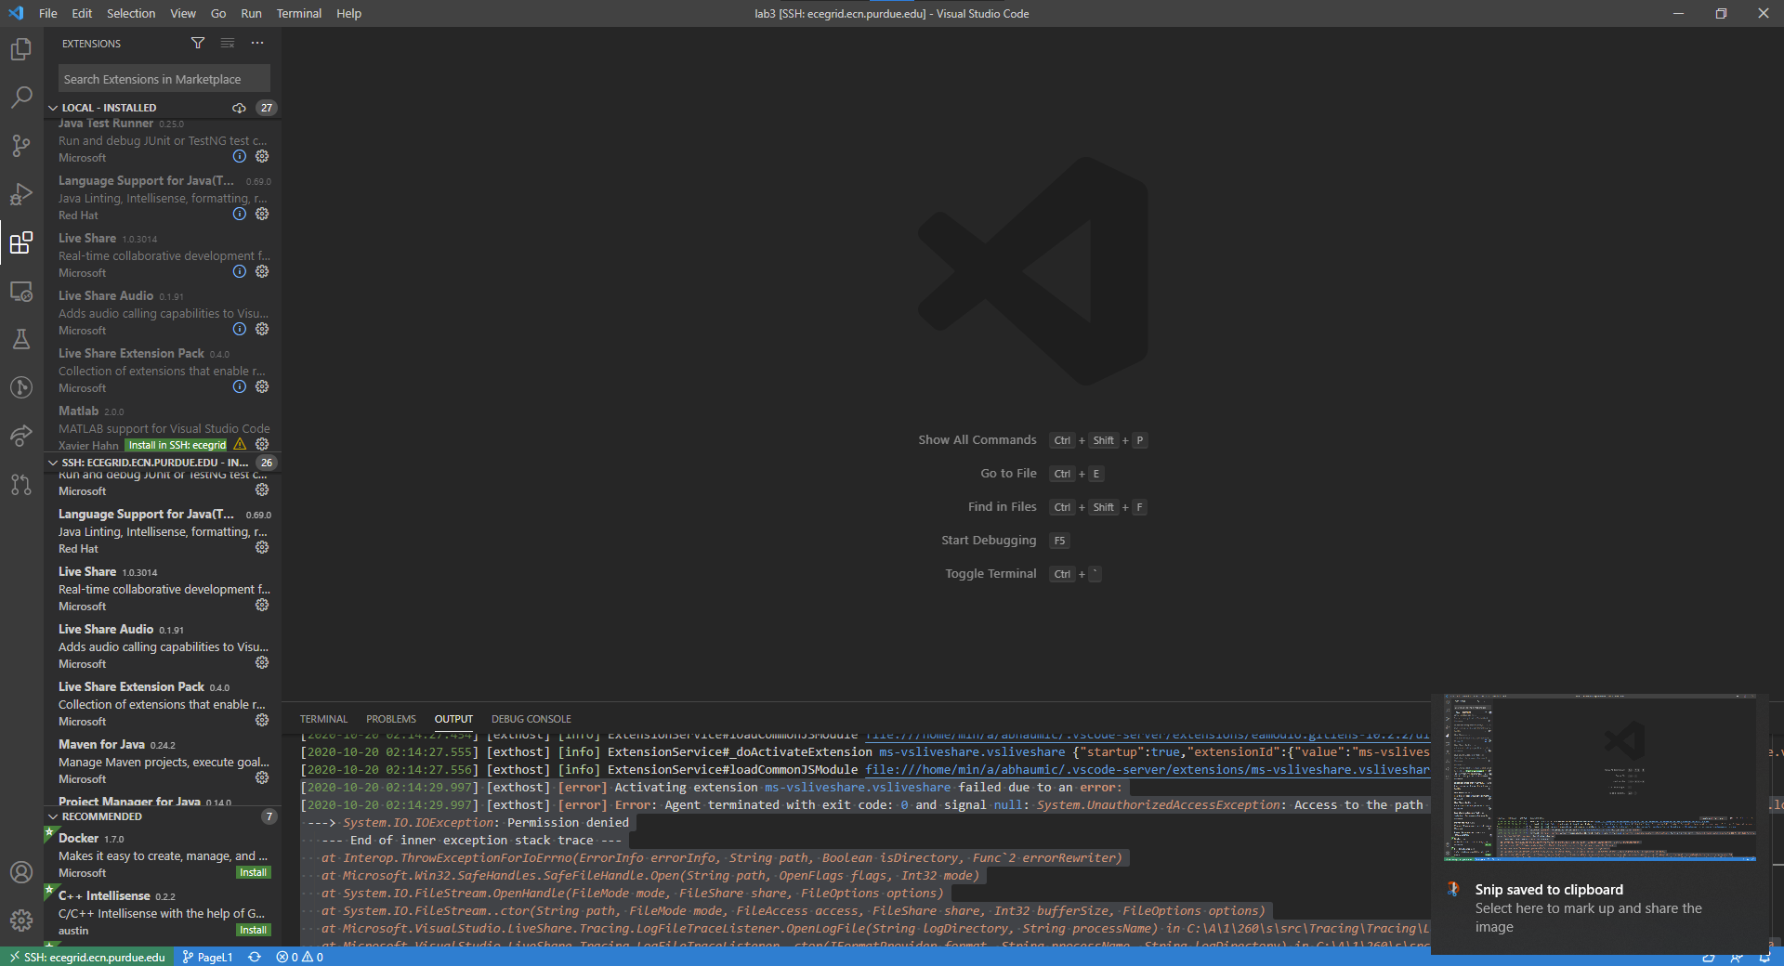The height and width of the screenshot is (966, 1784).
Task: Open the Go menu
Action: (218, 14)
